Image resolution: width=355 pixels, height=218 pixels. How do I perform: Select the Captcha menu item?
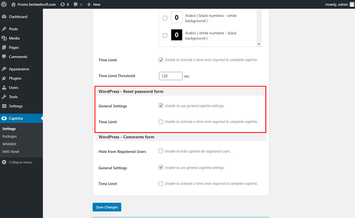[21, 118]
